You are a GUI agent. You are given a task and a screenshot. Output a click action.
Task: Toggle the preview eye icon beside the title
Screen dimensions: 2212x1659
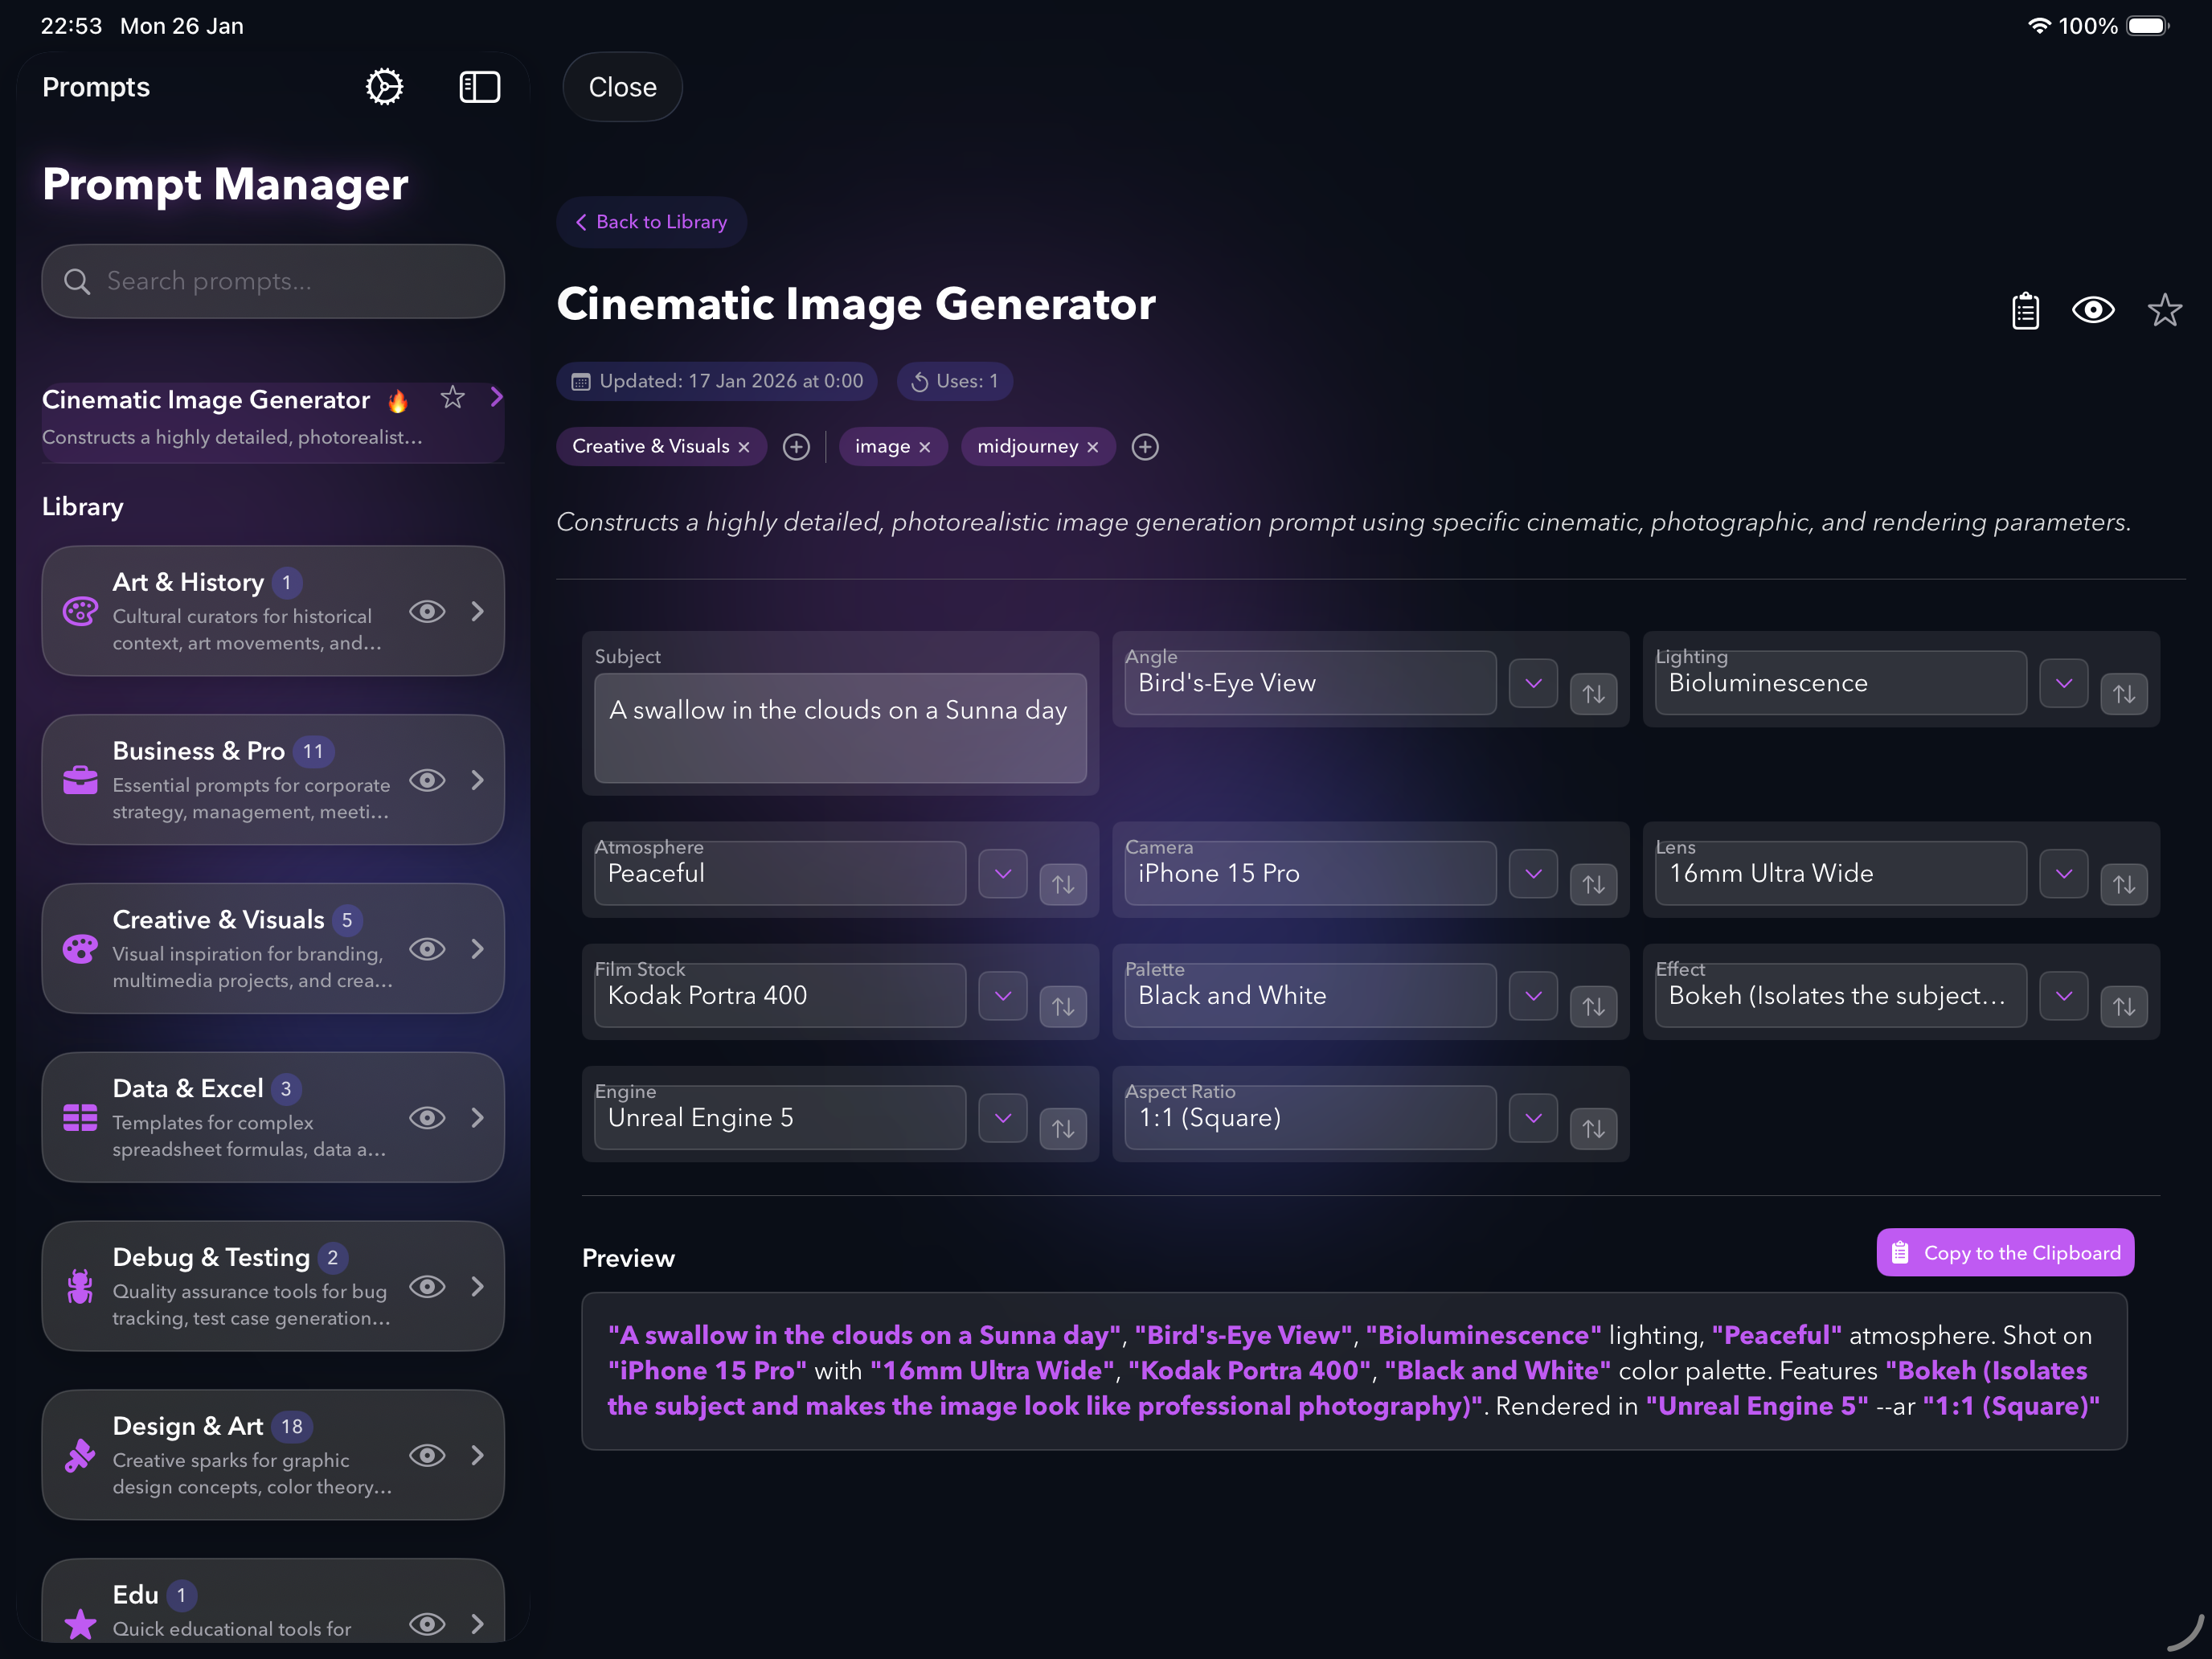tap(2093, 311)
